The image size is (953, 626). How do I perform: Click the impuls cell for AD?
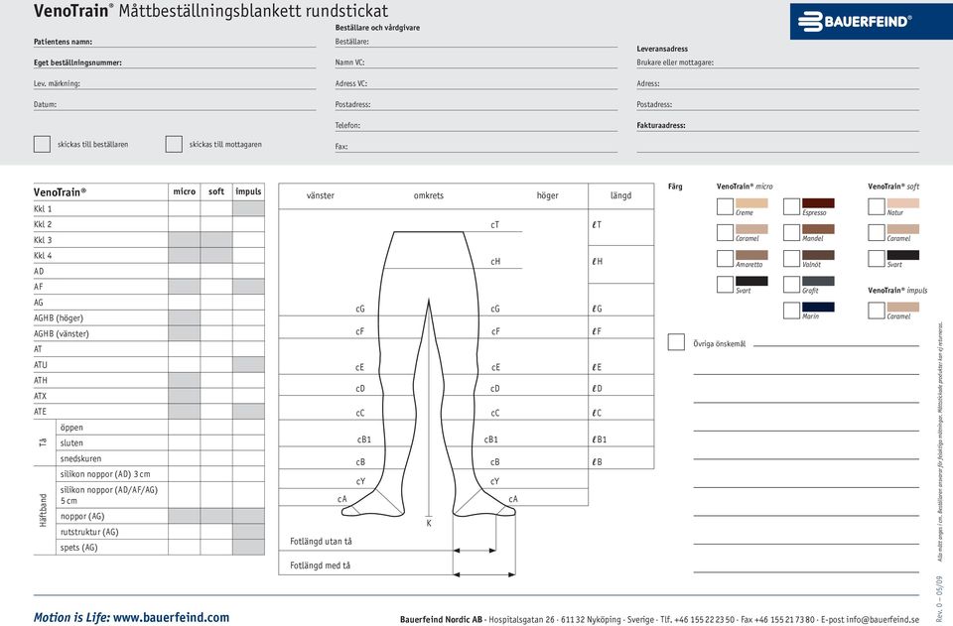(248, 271)
